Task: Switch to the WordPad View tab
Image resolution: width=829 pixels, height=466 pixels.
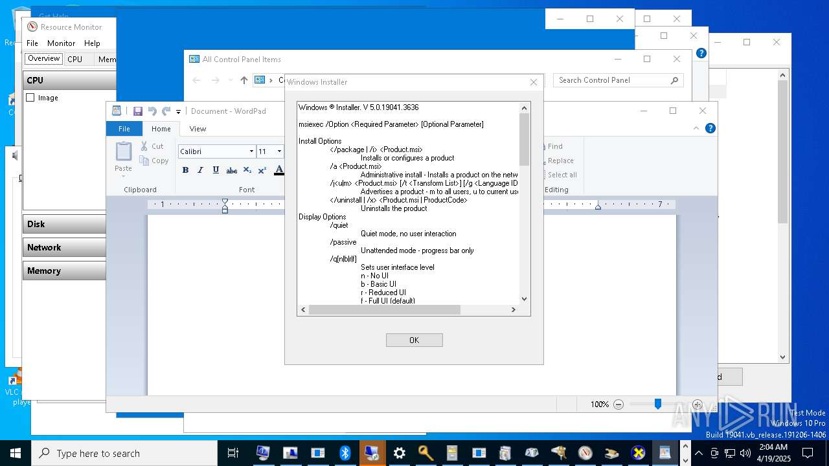Action: pos(198,129)
